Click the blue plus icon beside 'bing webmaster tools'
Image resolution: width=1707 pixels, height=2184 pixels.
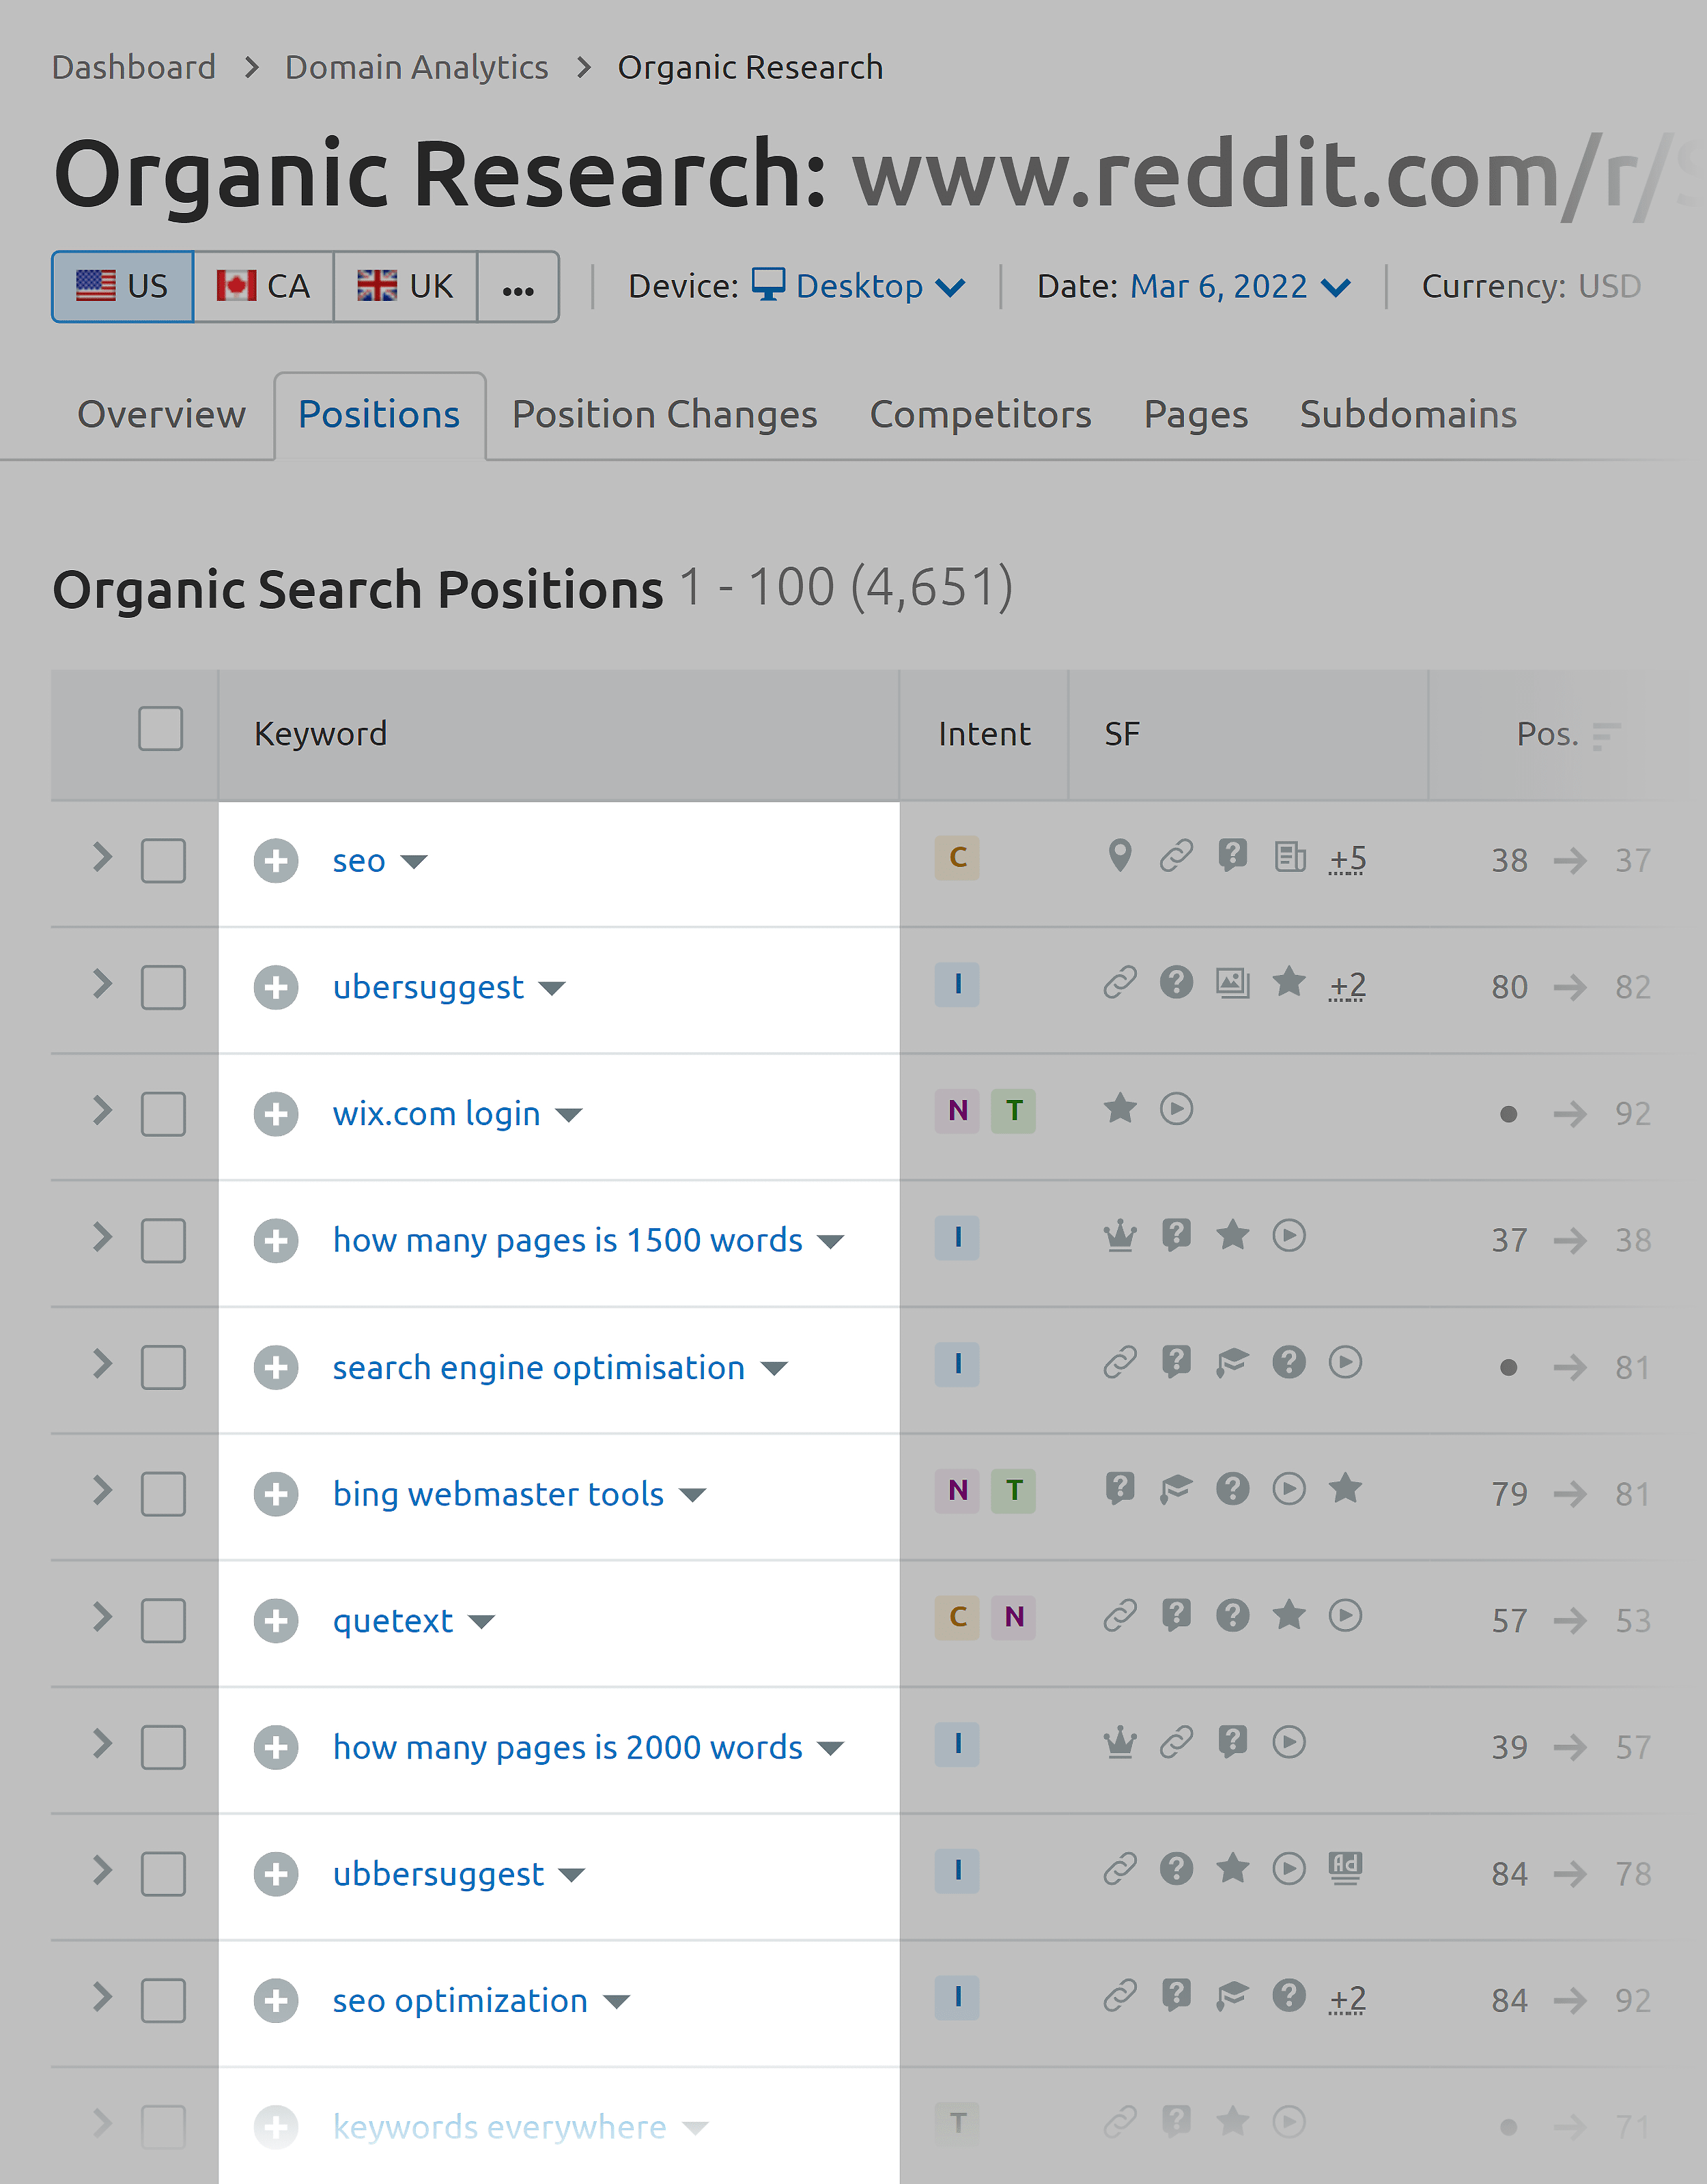276,1495
